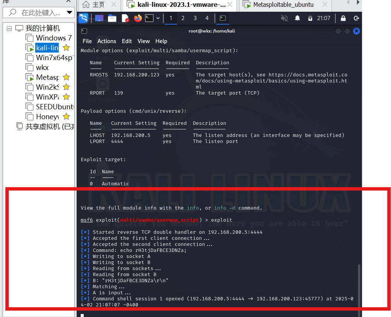
Task: Close the terminal with blue X button
Action: (357, 31)
